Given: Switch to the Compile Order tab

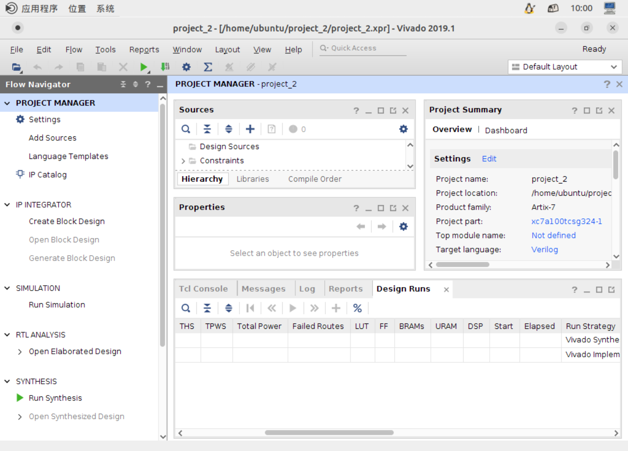Looking at the screenshot, I should tap(315, 179).
